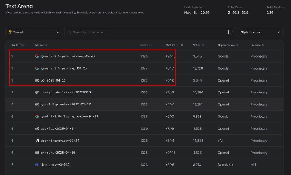Sort by Organization column header
This screenshot has width=291, height=175.
(228, 45)
